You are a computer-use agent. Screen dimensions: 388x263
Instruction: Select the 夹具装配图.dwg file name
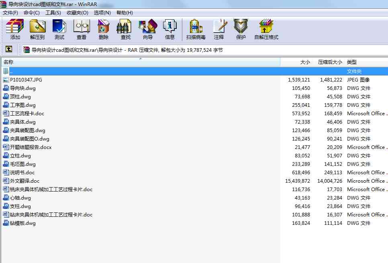click(27, 130)
